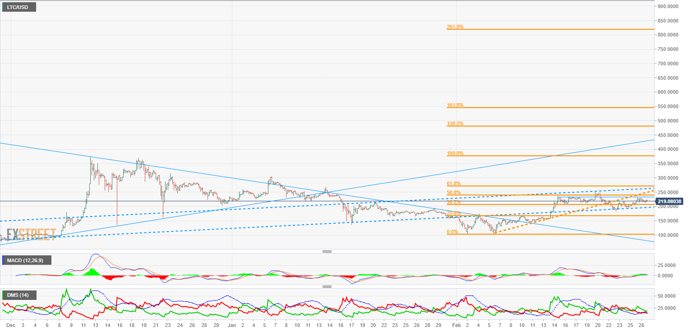692x331 pixels.
Task: Select the DMS (14) indicator label
Action: click(x=19, y=295)
